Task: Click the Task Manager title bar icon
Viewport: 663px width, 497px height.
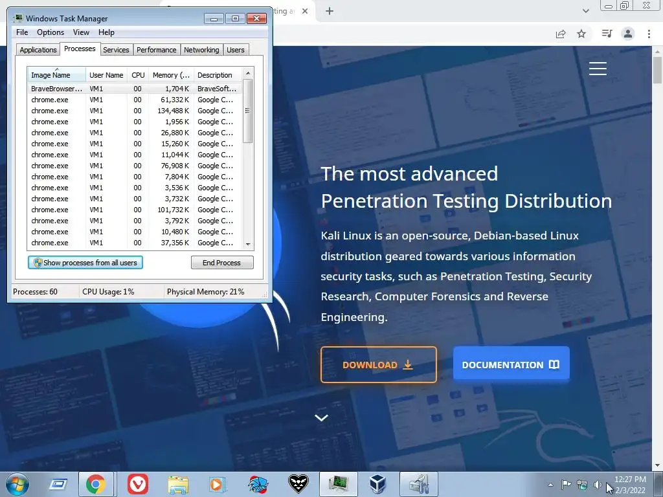Action: point(17,18)
